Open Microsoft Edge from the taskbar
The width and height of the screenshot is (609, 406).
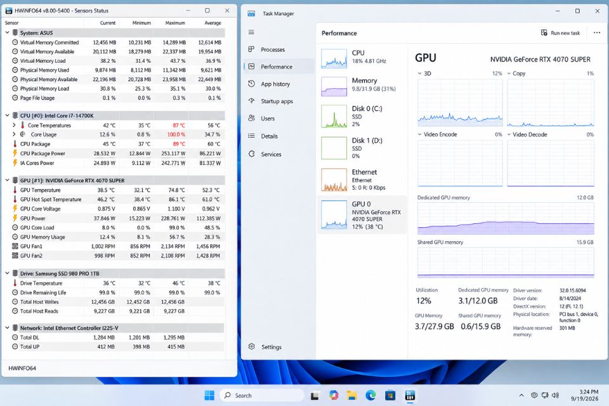(371, 395)
